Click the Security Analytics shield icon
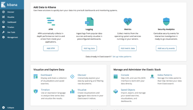Image resolution: width=193 pixels, height=110 pixels. [166, 22]
